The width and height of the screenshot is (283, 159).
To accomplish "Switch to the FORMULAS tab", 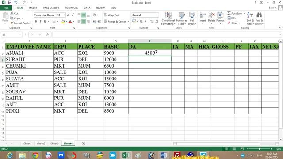I will (71, 8).
